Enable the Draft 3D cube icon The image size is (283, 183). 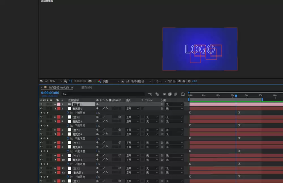(x=157, y=94)
